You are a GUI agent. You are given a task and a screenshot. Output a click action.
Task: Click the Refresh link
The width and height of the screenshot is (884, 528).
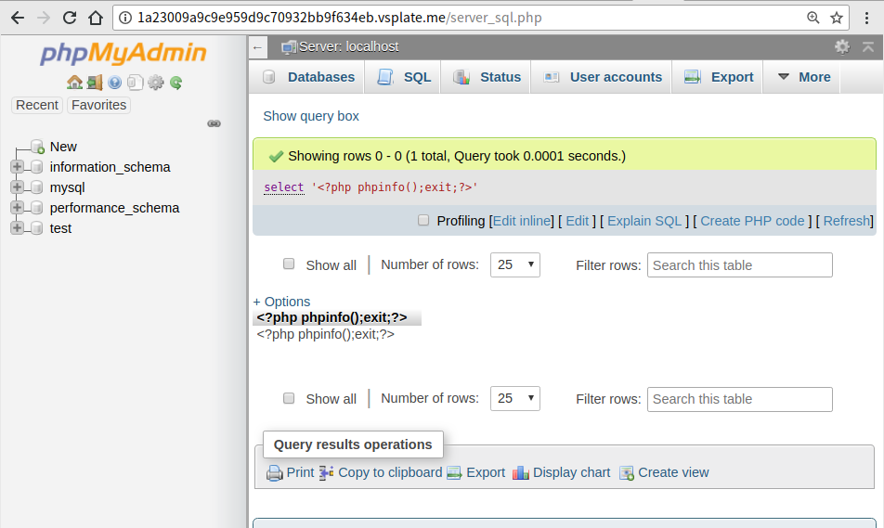[846, 221]
